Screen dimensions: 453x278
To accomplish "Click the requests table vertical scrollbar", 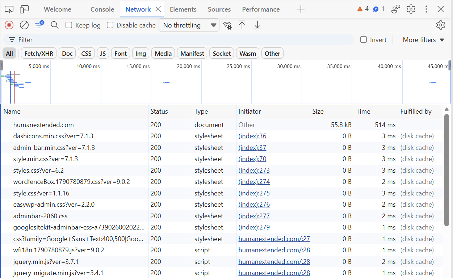I will coord(447,170).
